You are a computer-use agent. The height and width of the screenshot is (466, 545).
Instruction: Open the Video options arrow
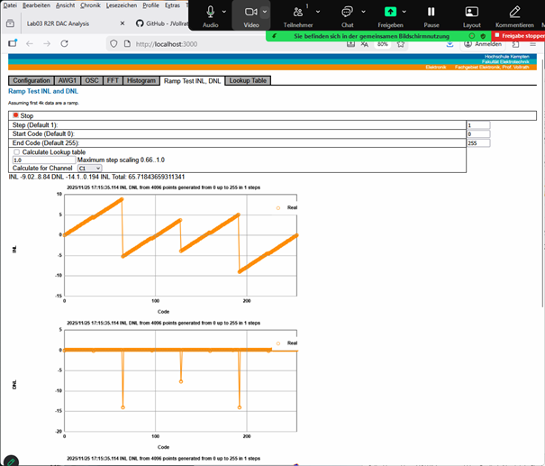[264, 12]
